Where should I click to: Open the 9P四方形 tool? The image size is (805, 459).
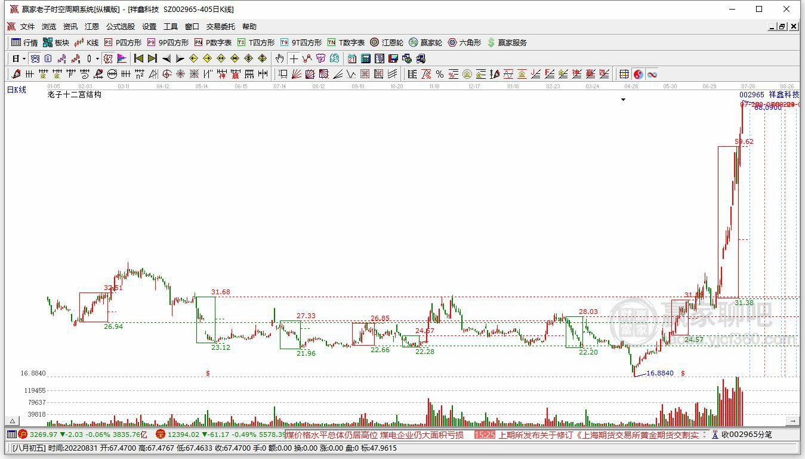pyautogui.click(x=168, y=42)
